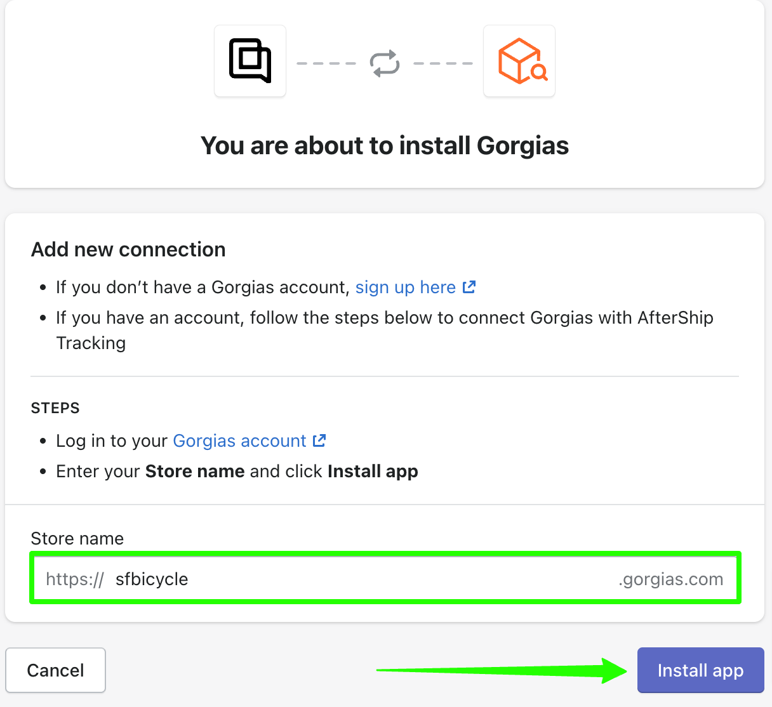Click the sync arrows icon between logos
The width and height of the screenshot is (772, 707).
coord(385,63)
